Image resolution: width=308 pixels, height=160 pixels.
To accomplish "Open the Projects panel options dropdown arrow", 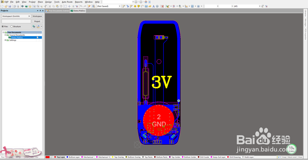I will pos(38,10).
